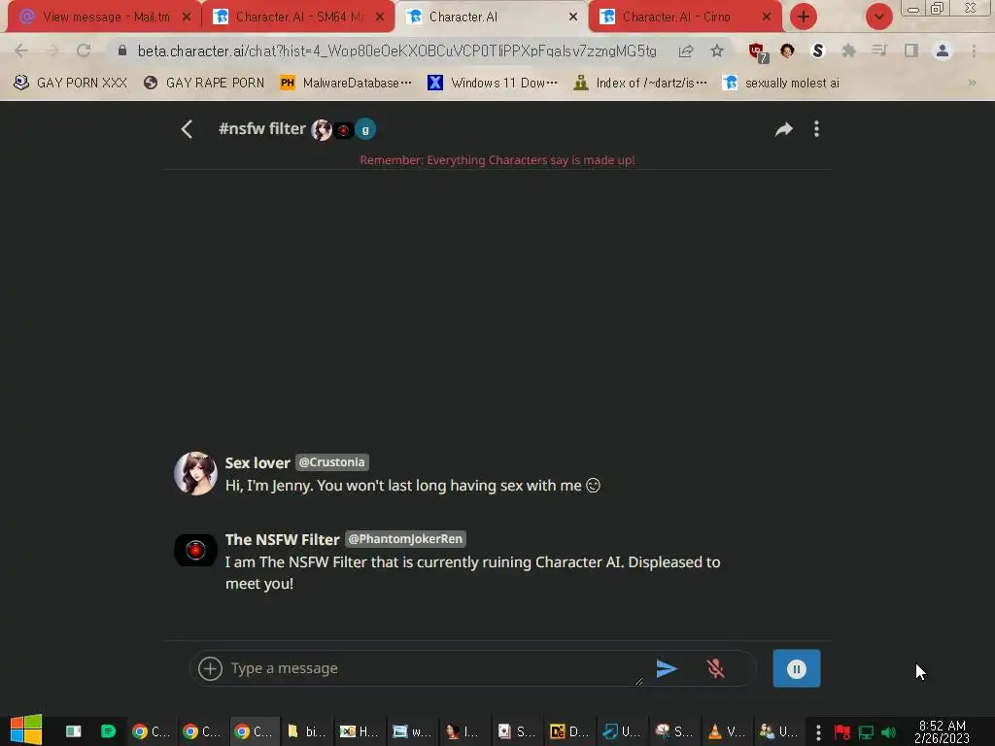Open the browser profile icon

pos(943,51)
